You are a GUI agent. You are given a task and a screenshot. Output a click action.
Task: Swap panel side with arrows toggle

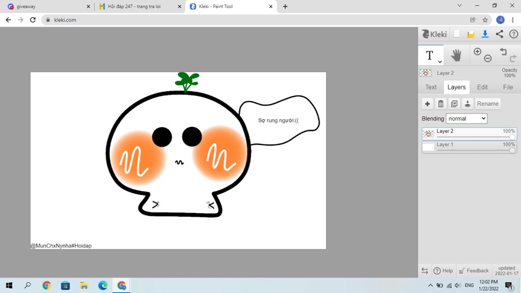(x=425, y=271)
